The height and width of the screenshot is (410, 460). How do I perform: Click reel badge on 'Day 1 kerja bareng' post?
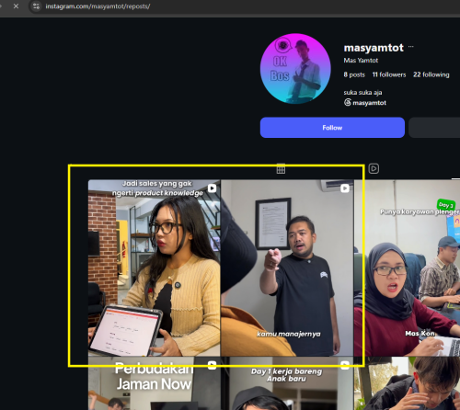[x=345, y=365]
